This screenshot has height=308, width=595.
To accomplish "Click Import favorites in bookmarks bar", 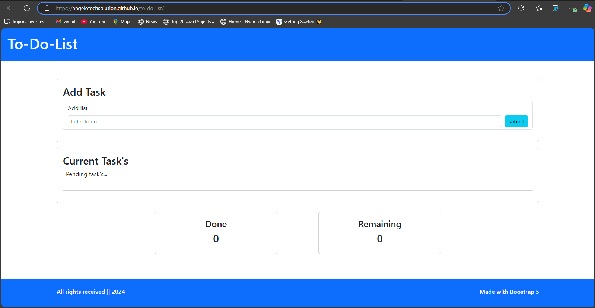I will point(25,22).
